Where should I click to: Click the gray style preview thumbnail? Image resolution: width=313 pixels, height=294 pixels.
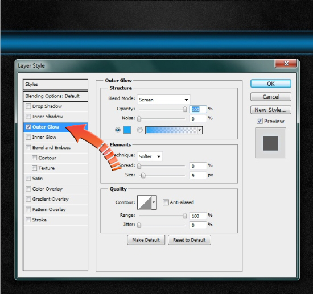pos(270,143)
